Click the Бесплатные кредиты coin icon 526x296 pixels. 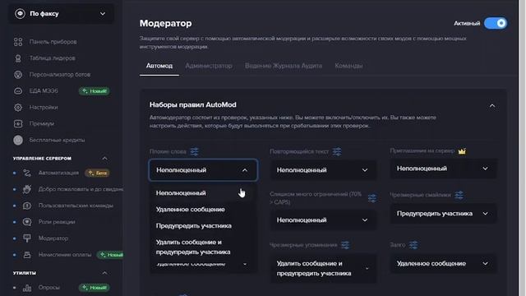tap(18, 140)
